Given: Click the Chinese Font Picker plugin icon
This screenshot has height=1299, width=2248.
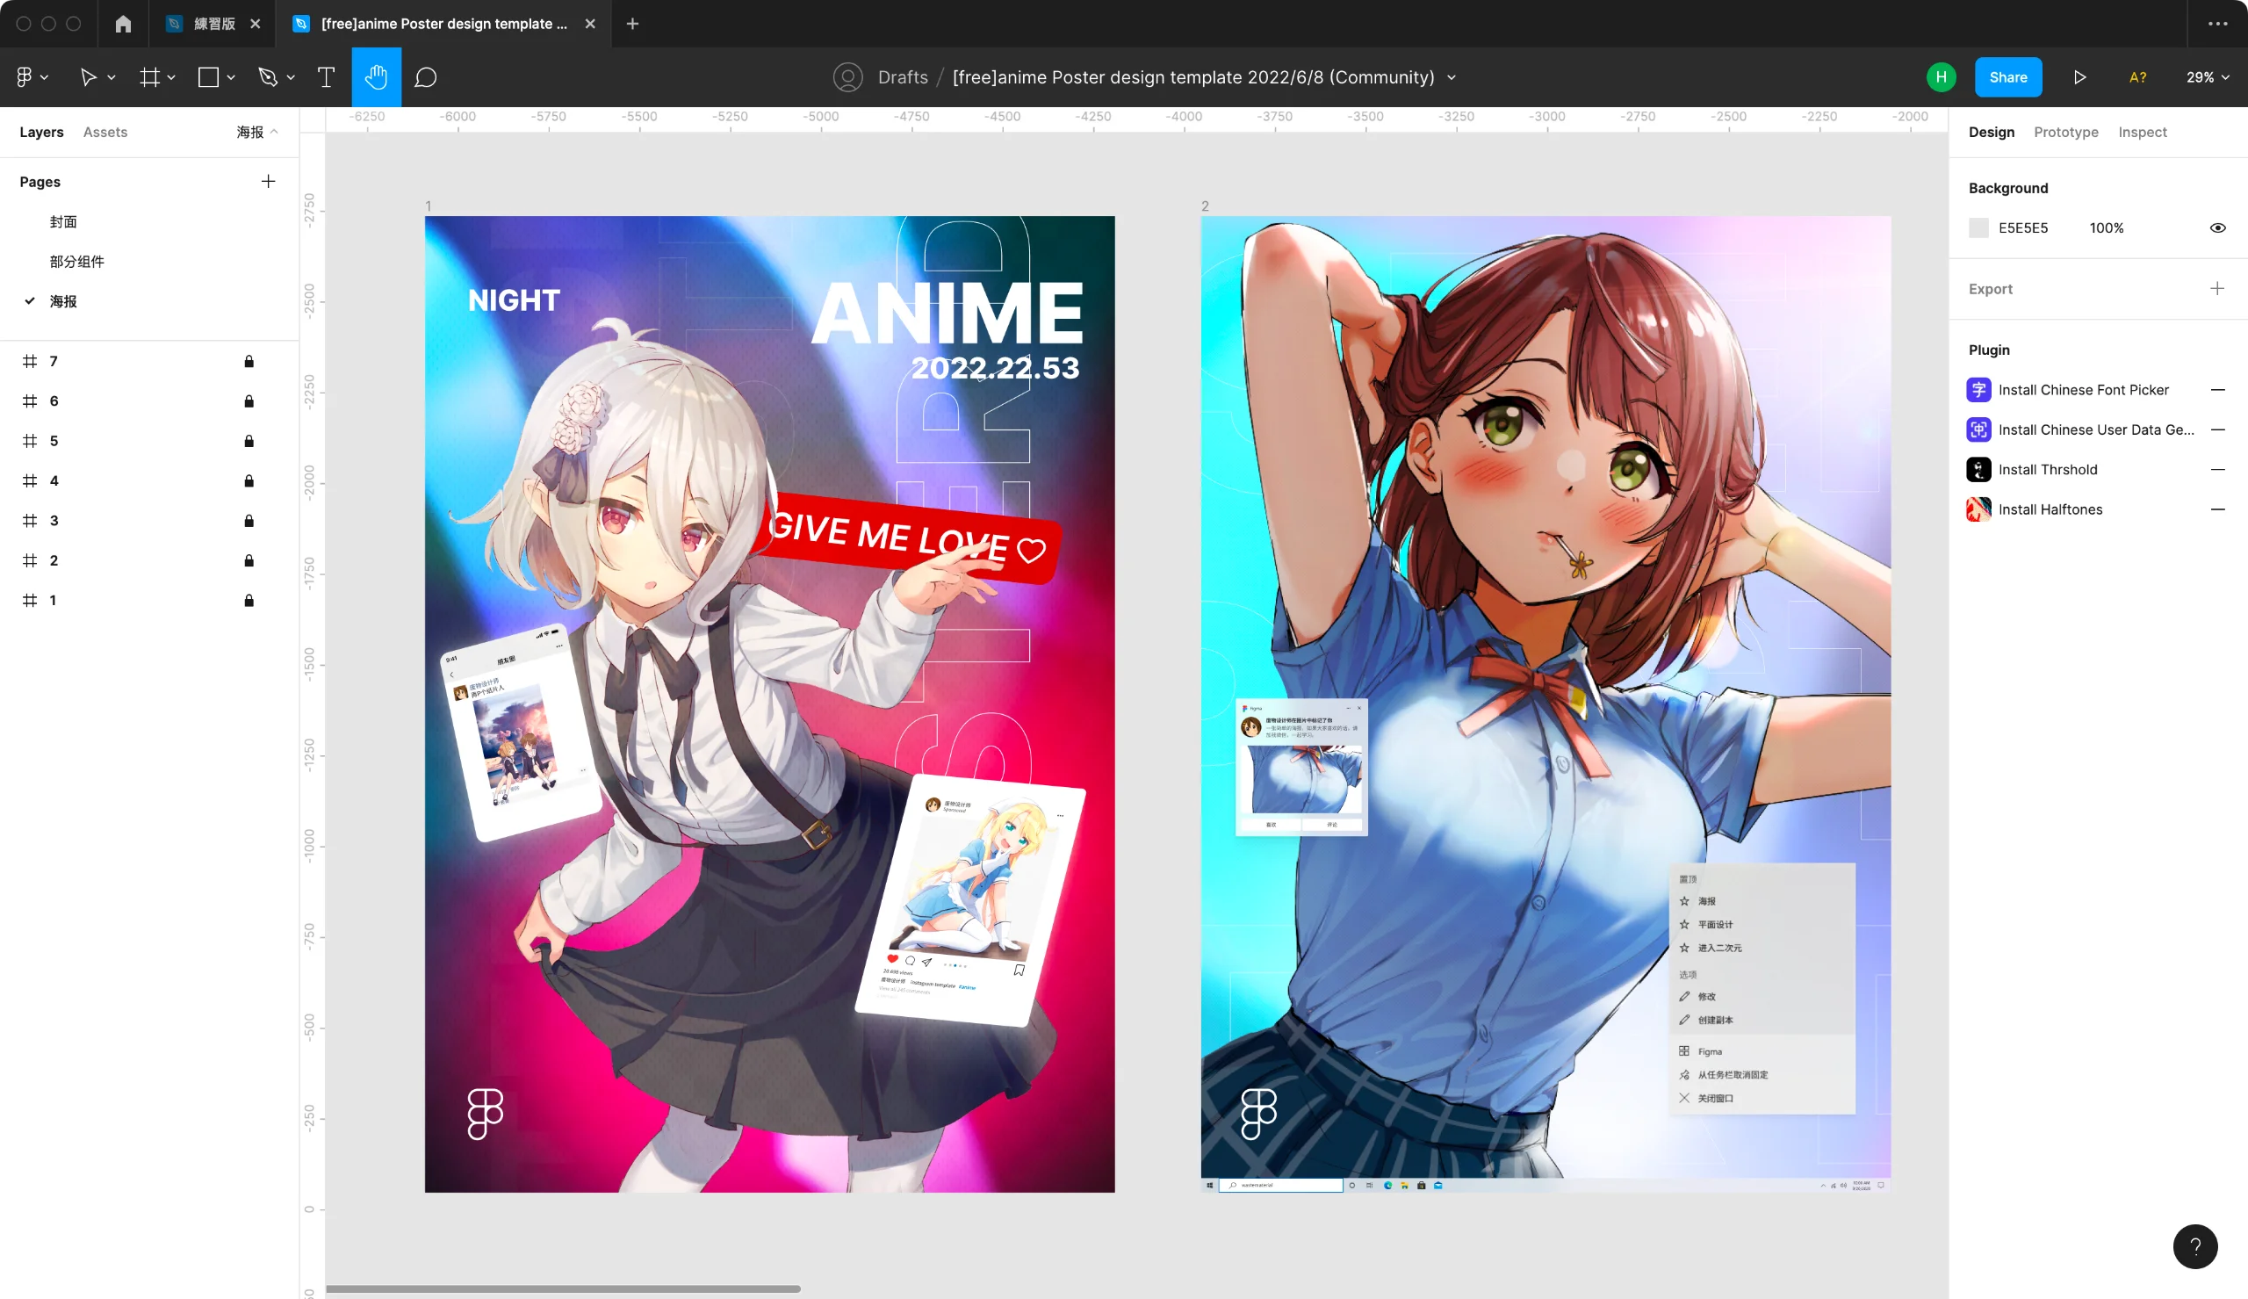Looking at the screenshot, I should click(1978, 390).
